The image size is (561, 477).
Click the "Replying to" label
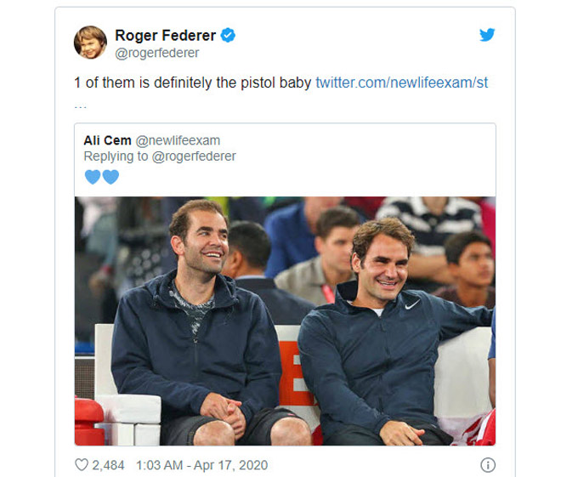114,156
